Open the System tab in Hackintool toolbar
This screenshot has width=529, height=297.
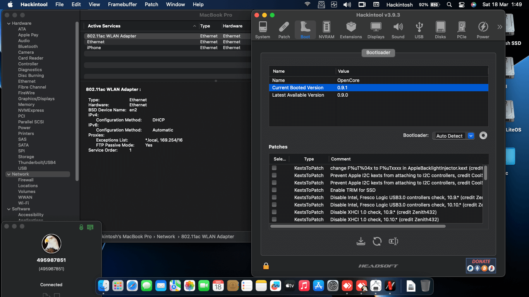[x=263, y=30]
